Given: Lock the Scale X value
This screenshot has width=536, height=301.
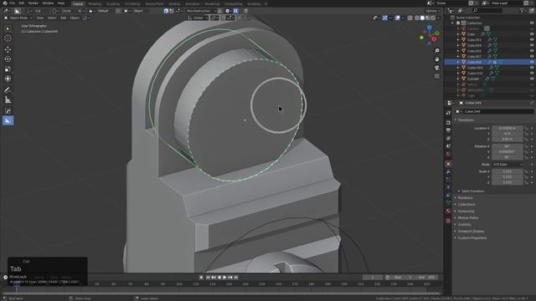Looking at the screenshot, I should pos(526,171).
